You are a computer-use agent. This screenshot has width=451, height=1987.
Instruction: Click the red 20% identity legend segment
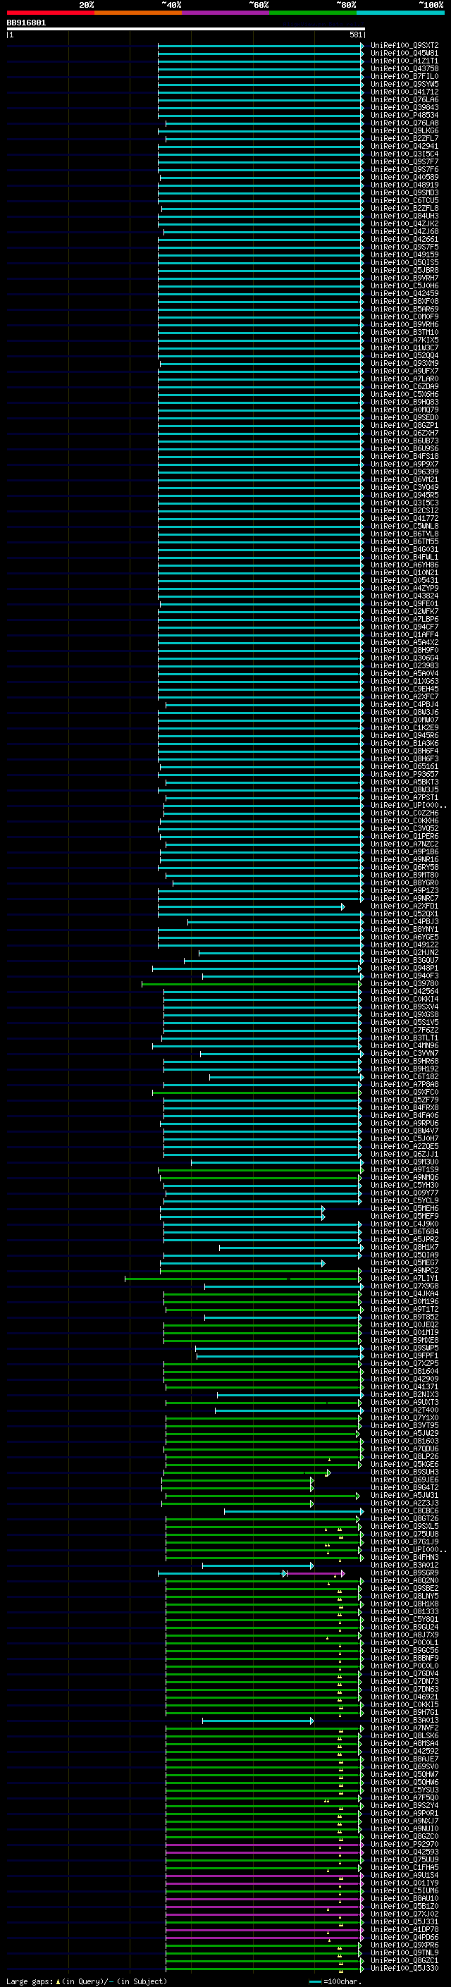click(x=50, y=13)
